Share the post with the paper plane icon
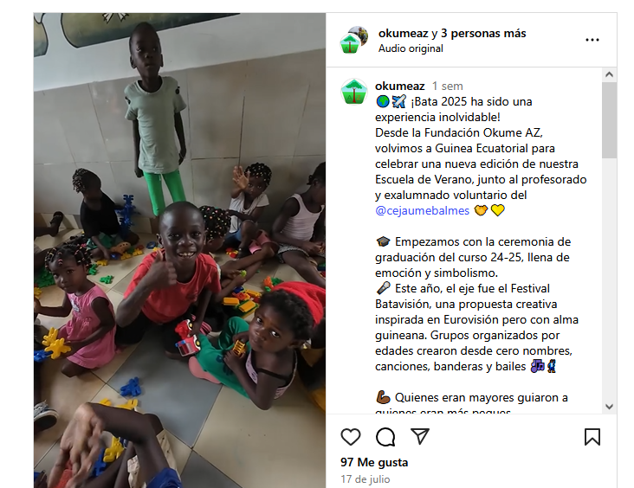The height and width of the screenshot is (488, 634). tap(420, 436)
